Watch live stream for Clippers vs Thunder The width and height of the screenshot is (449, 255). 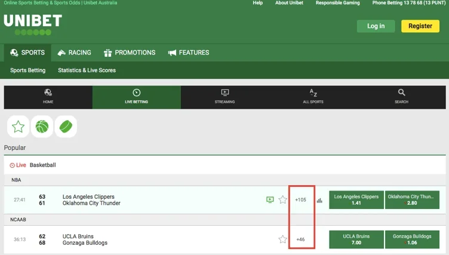(270, 199)
